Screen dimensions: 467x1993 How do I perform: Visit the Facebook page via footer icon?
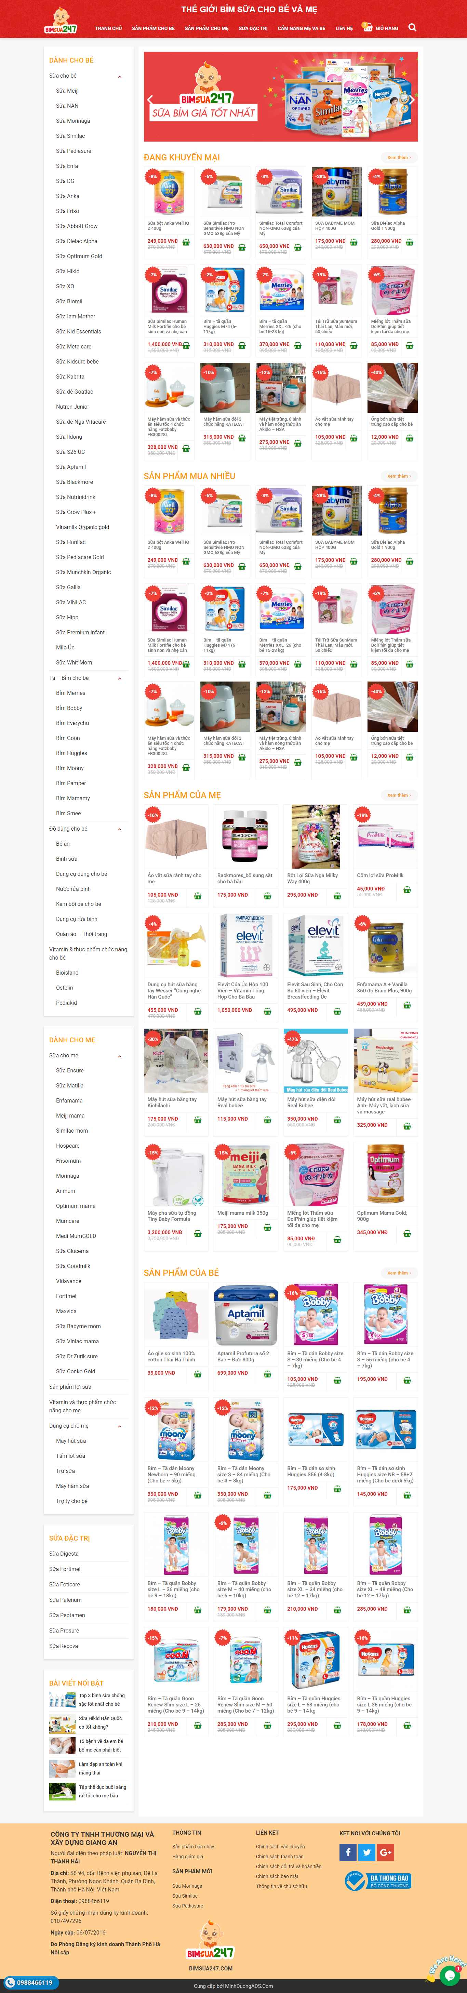348,1852
